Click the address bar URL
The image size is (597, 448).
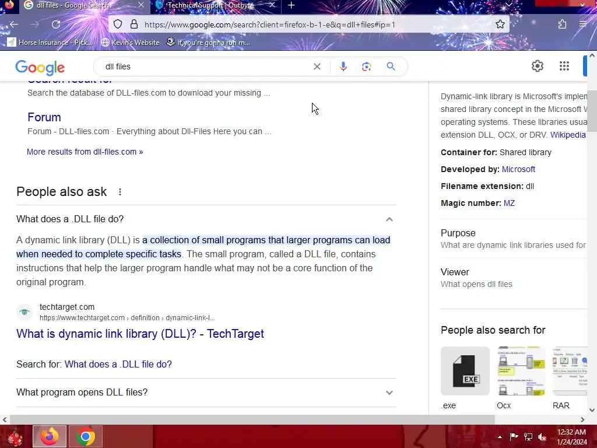point(269,24)
